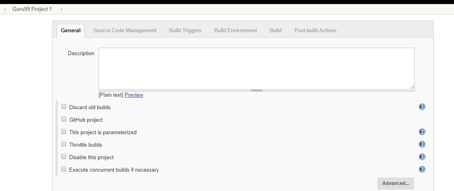Expand breadcrumb arrow after Guru99 Project 1
Viewport: 454px width, 191px height.
pos(61,9)
